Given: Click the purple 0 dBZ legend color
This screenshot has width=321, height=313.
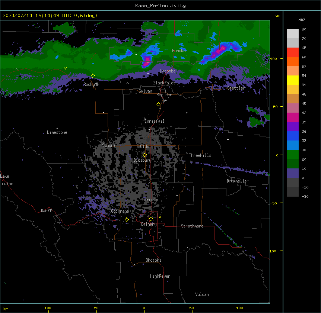Looking at the screenshot, I should pos(293,173).
